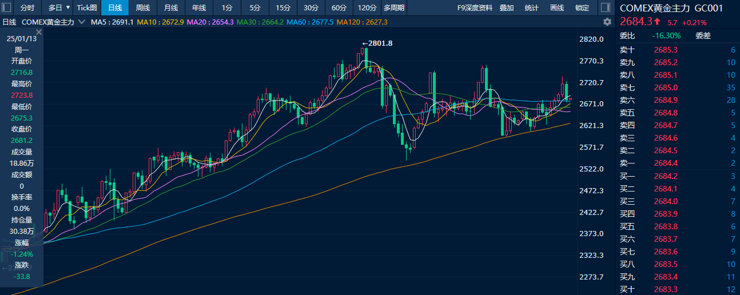The image size is (740, 295).
Task: Toggle the 锁定 lock option
Action: click(582, 8)
